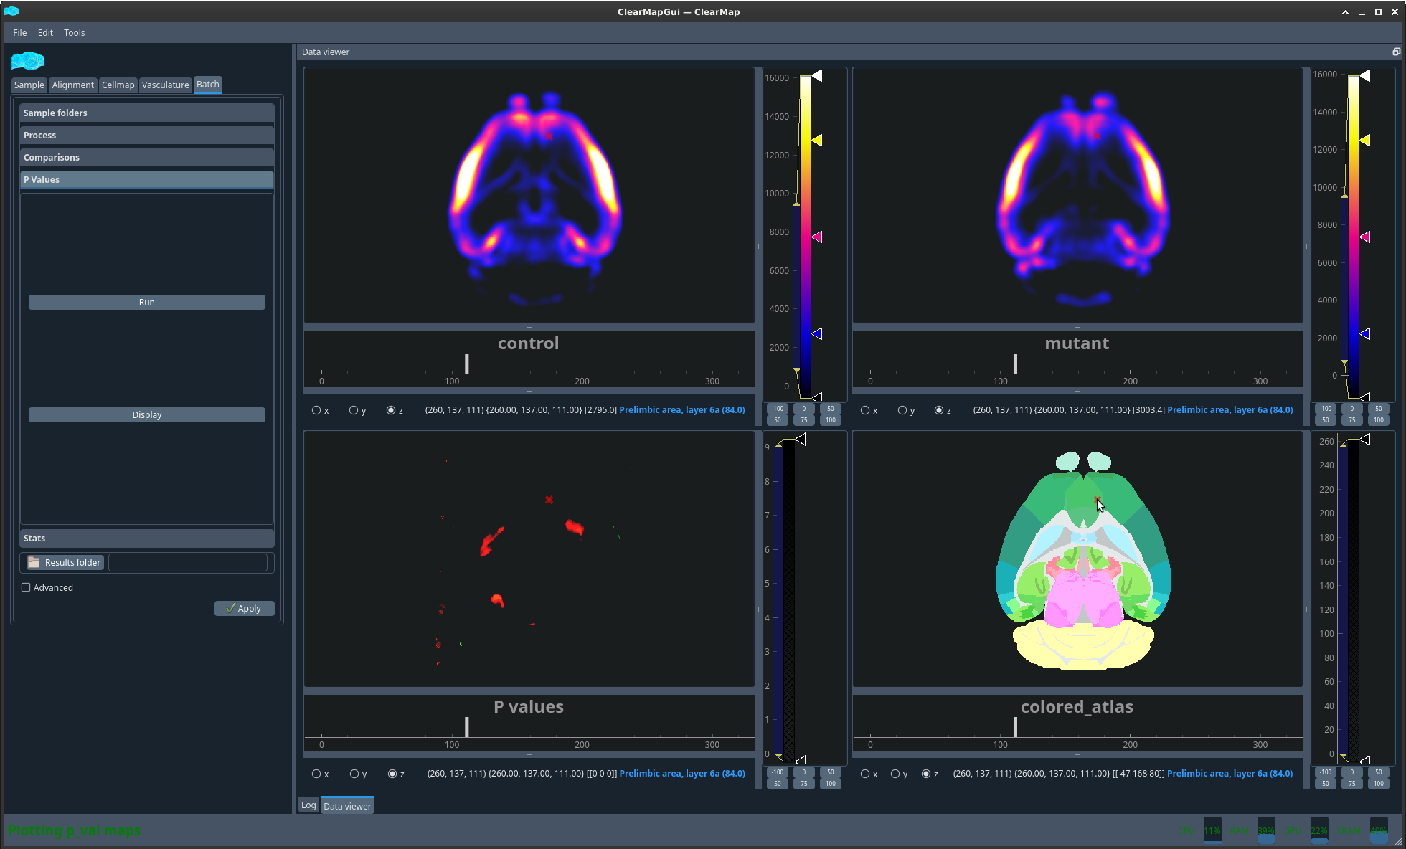Click the ClearMap brain logo in sidebar
The width and height of the screenshot is (1406, 849).
tap(28, 61)
